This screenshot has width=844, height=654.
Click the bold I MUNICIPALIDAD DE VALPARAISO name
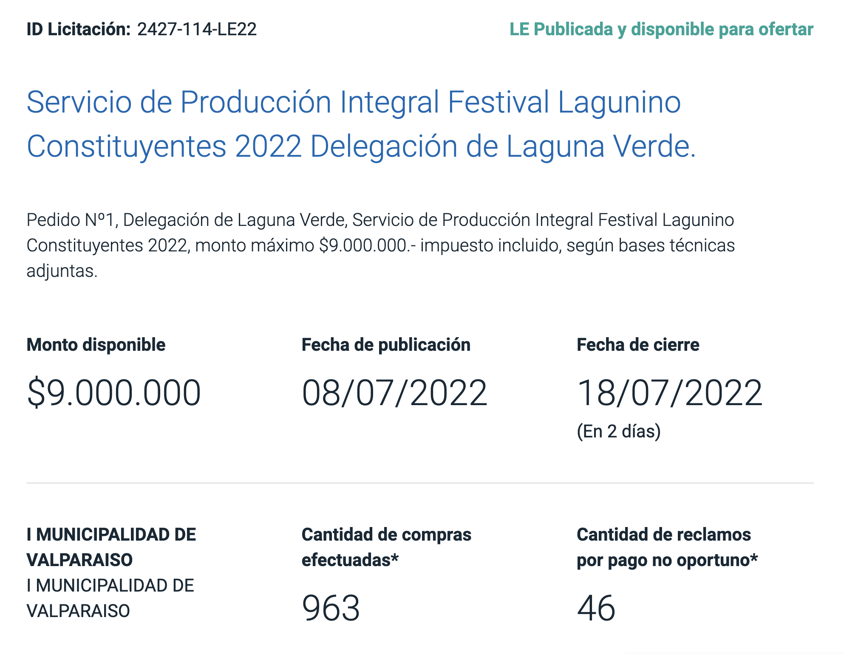[111, 547]
